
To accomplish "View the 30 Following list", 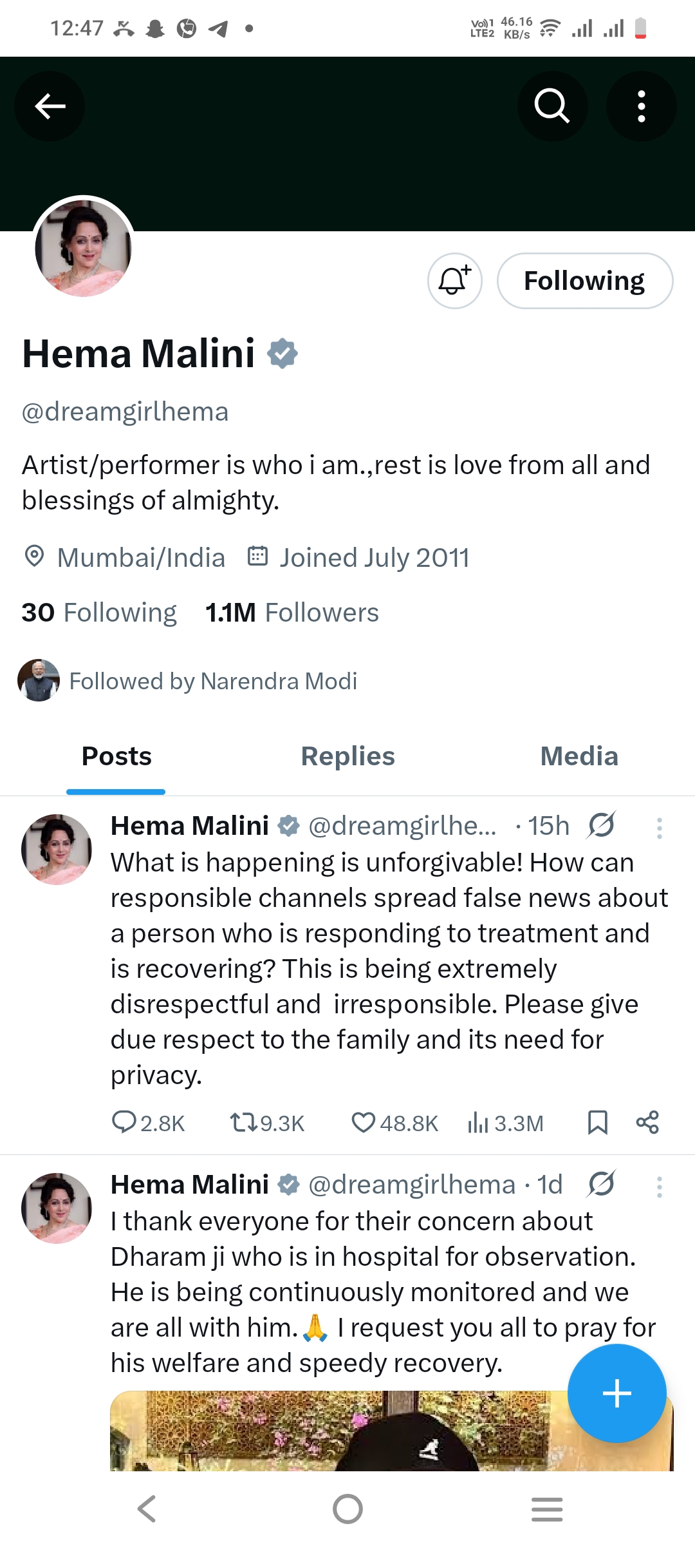I will (99, 613).
